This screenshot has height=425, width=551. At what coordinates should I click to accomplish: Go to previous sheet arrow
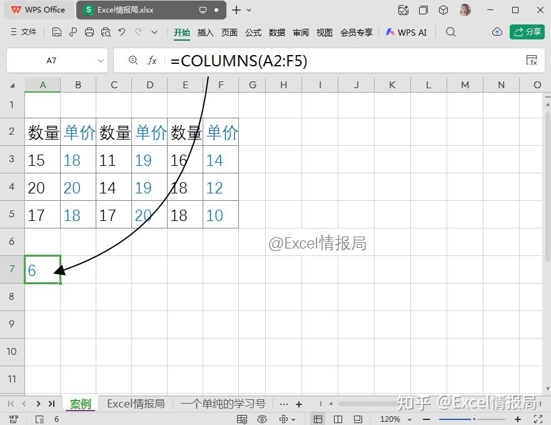click(24, 404)
